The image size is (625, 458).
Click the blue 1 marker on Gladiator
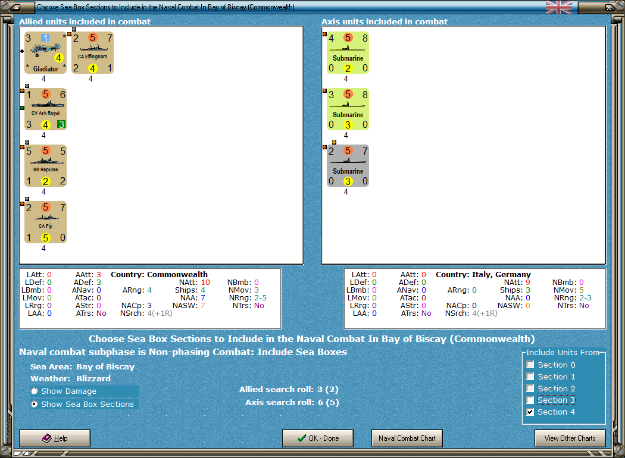(45, 38)
